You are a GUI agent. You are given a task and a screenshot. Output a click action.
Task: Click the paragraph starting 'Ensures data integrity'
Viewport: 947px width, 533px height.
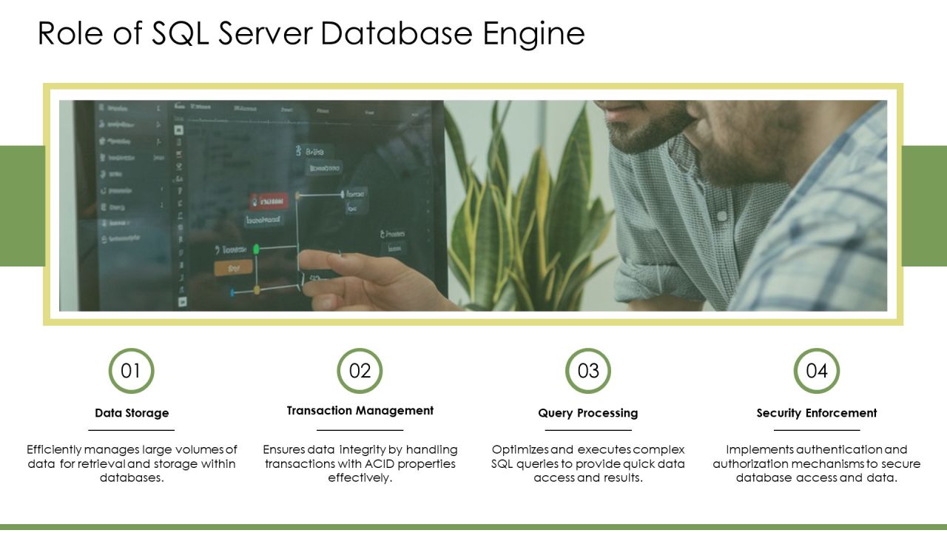[360, 463]
